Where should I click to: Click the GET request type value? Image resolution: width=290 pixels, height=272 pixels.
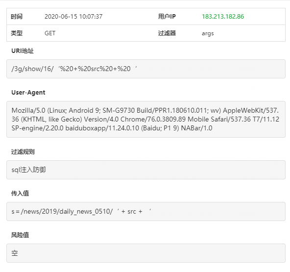tap(50, 33)
